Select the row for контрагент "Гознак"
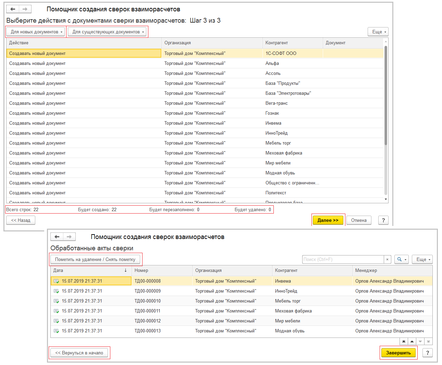The height and width of the screenshot is (365, 442). pos(195,113)
